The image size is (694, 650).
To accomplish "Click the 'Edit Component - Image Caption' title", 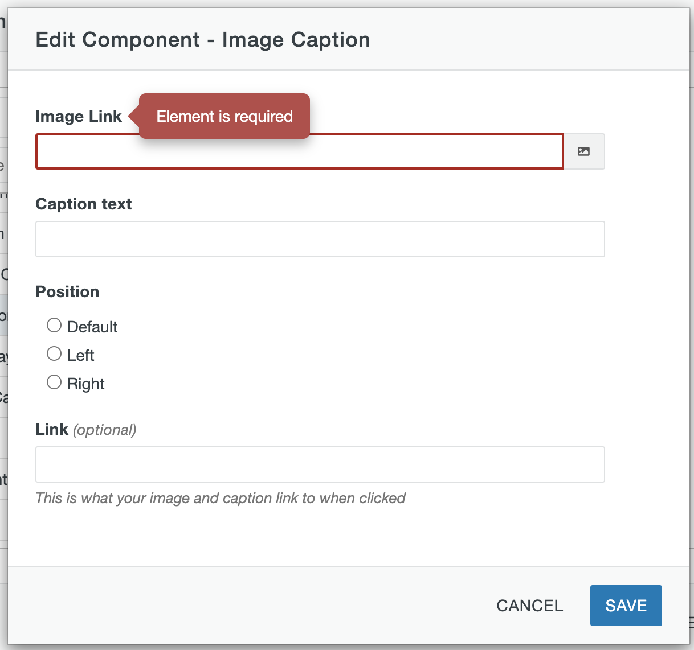I will click(202, 40).
